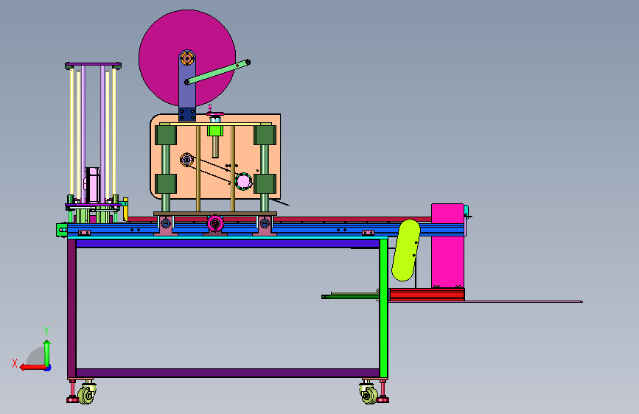
Task: Select the purple bottom frame beam
Action: click(228, 373)
